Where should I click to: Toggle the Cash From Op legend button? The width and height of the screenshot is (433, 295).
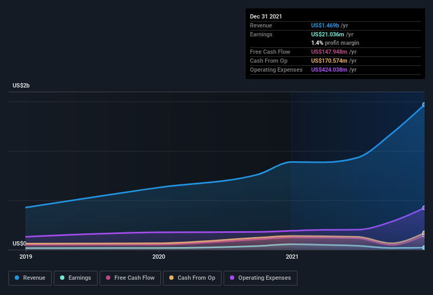coord(192,278)
